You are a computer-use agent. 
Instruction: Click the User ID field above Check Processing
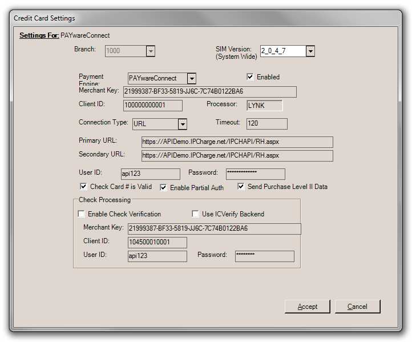[x=150, y=174]
